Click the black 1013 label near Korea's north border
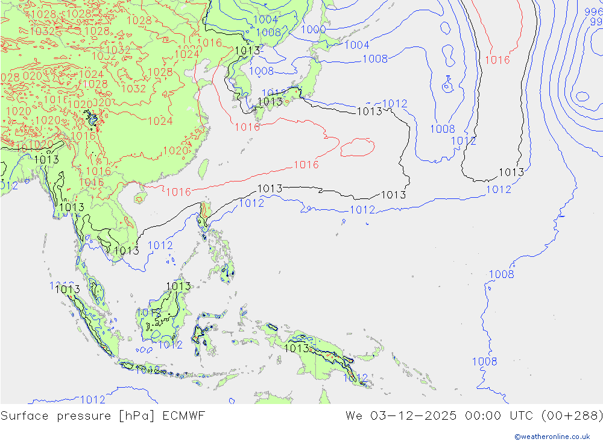The height and width of the screenshot is (442, 603). 247,51
